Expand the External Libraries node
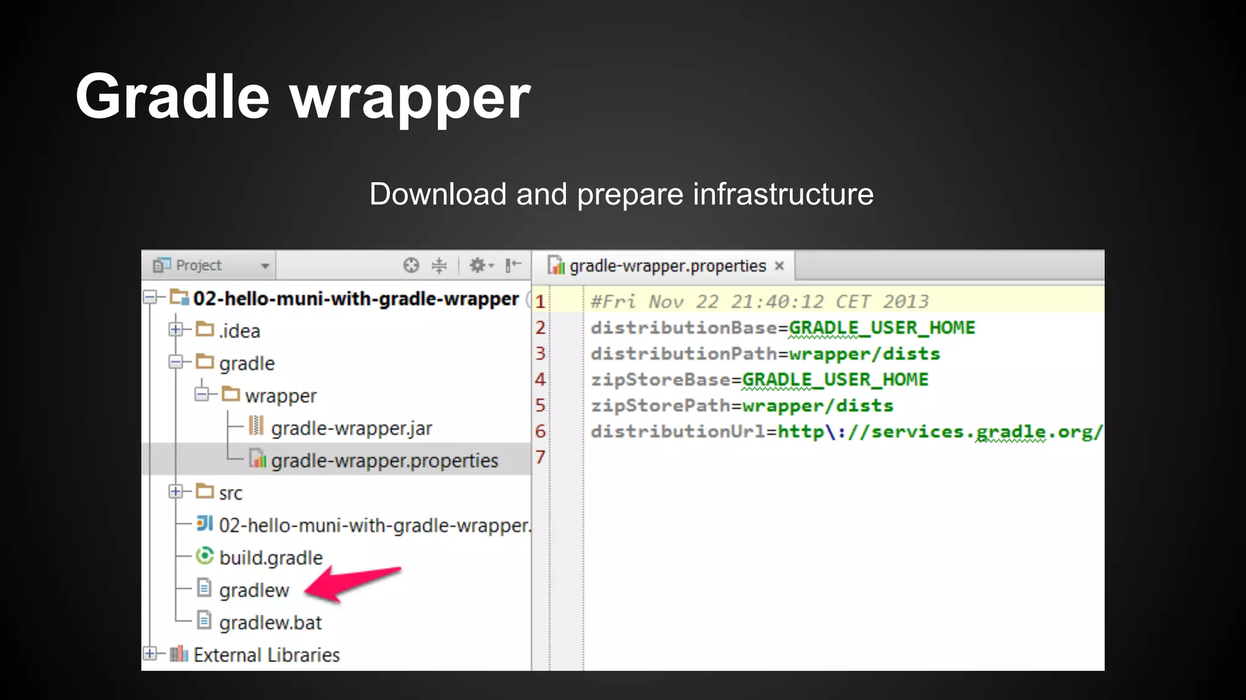Viewport: 1246px width, 700px height. point(150,654)
